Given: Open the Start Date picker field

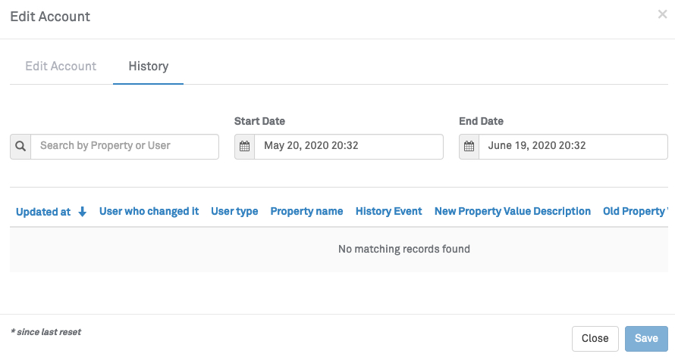Looking at the screenshot, I should pyautogui.click(x=348, y=147).
